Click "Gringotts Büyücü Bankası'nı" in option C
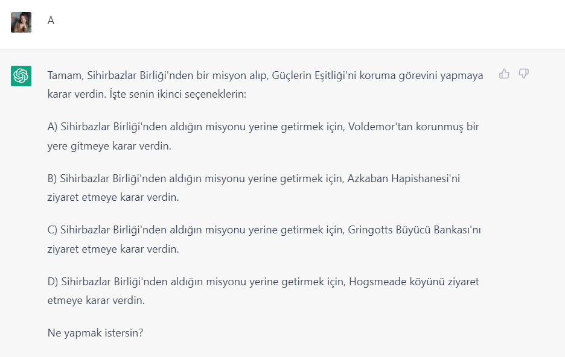The image size is (565, 357). (x=414, y=230)
